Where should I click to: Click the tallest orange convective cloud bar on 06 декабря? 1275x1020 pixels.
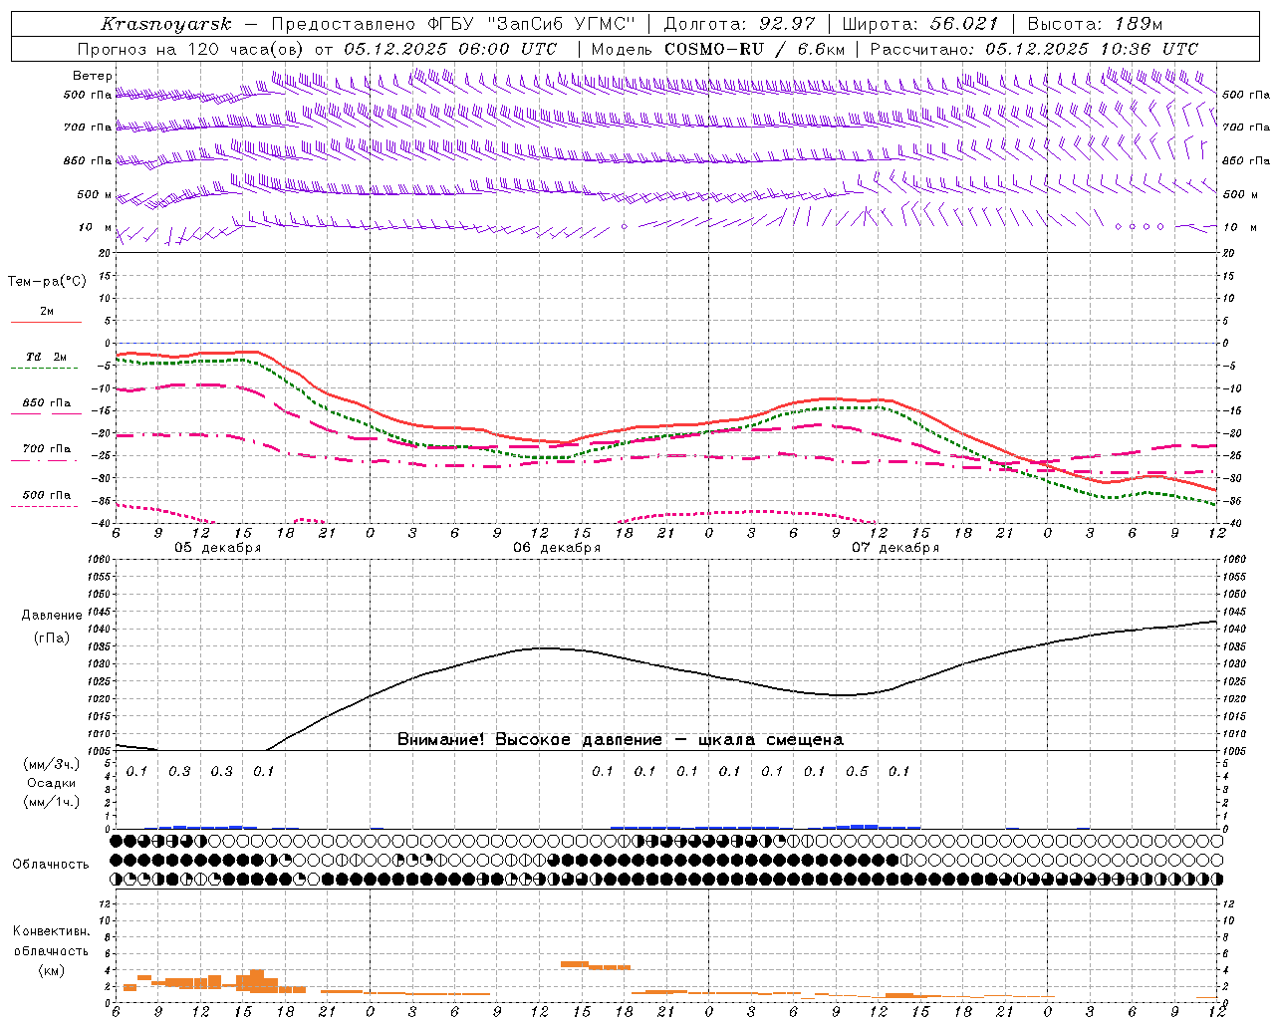coord(575,963)
